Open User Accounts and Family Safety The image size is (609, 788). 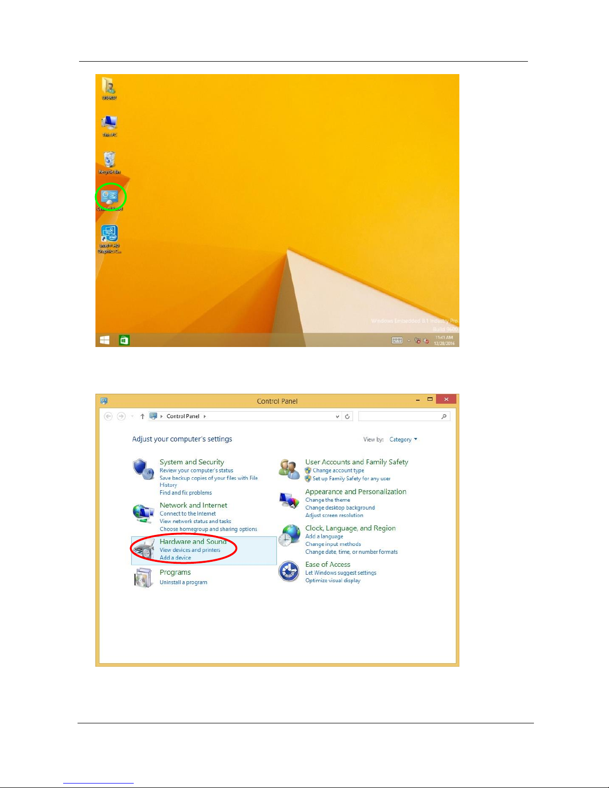pos(356,462)
